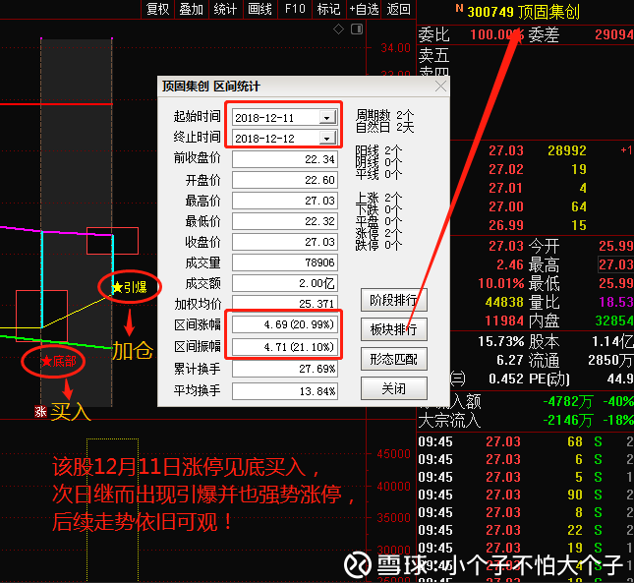Click the 终止时间 date field 2018-12-12
Image resolution: width=634 pixels, height=583 pixels.
(x=285, y=139)
